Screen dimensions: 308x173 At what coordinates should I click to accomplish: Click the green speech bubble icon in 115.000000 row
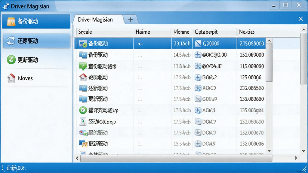pyautogui.click(x=83, y=66)
